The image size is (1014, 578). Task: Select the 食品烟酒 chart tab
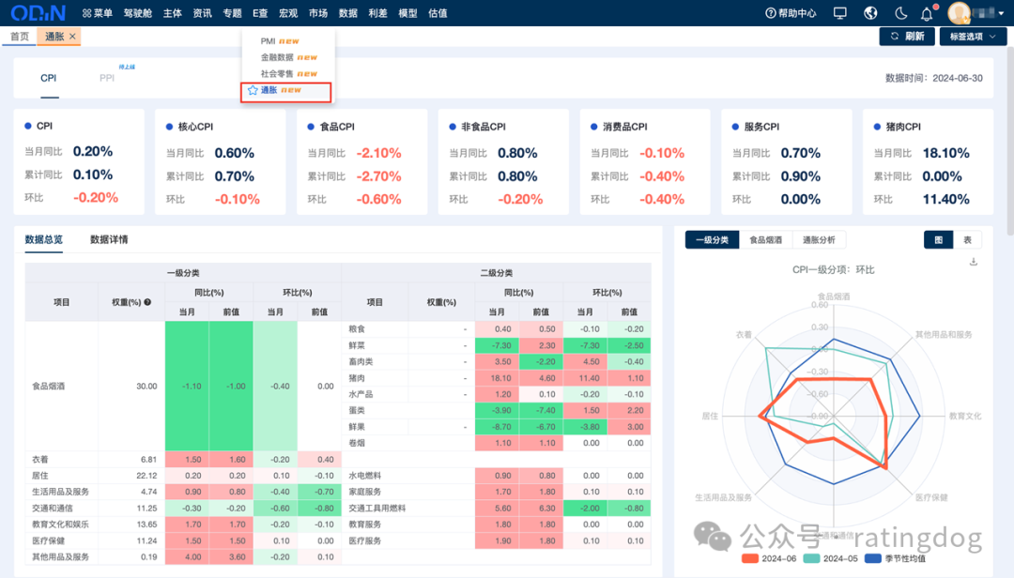click(x=766, y=240)
